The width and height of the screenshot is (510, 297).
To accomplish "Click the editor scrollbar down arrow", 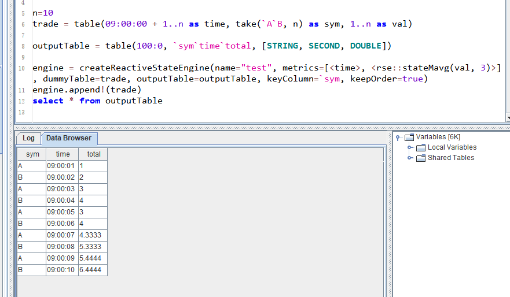I will 508,117.
